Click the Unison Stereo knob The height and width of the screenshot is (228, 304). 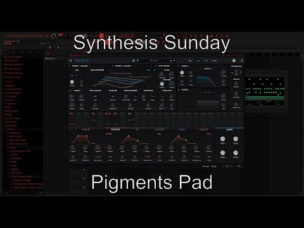click(72, 104)
